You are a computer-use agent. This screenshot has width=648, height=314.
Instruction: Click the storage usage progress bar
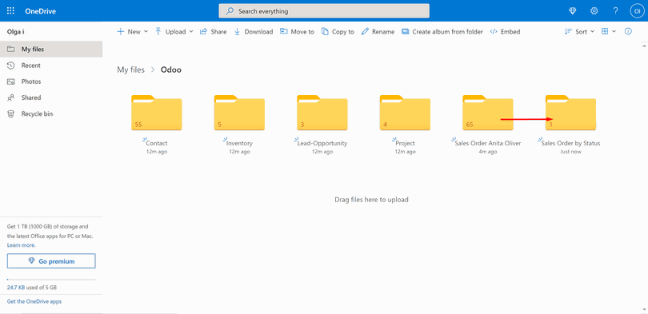click(51, 280)
